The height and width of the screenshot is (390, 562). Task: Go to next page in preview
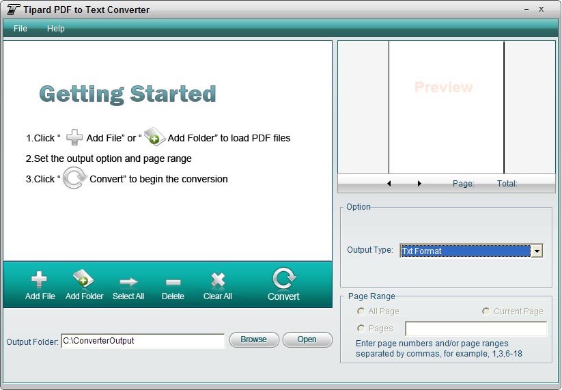click(x=419, y=184)
